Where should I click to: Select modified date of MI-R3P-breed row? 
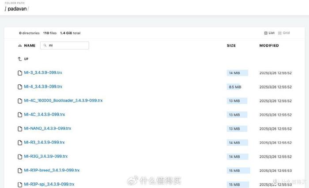point(275,170)
